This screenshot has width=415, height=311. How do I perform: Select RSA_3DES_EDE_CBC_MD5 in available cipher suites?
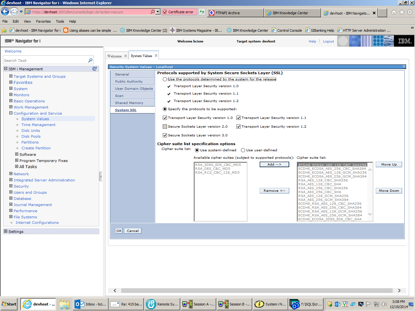pyautogui.click(x=218, y=165)
